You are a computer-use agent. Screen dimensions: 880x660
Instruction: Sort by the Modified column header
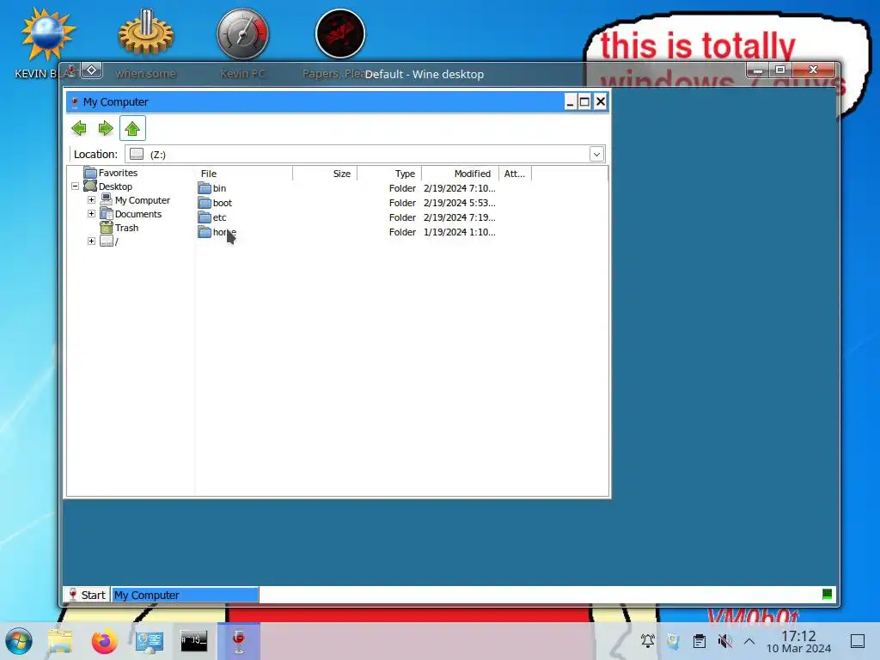pyautogui.click(x=461, y=174)
